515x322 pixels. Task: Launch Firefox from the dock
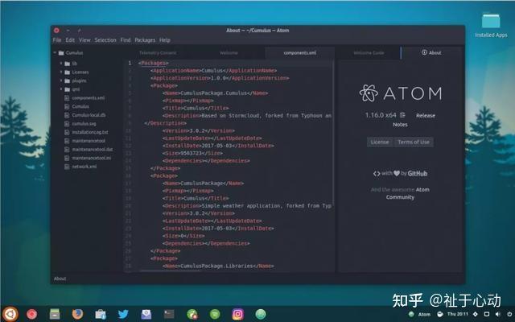click(77, 314)
